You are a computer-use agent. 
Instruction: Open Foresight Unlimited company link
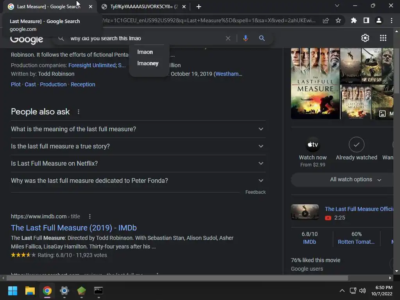coord(92,65)
